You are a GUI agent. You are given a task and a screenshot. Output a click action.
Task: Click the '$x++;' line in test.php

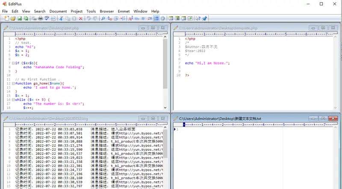click(x=28, y=108)
